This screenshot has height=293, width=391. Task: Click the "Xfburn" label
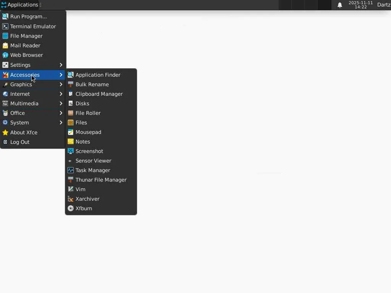[x=84, y=208]
